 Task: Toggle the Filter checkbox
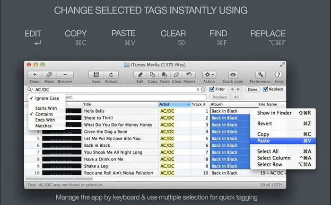coord(212,89)
